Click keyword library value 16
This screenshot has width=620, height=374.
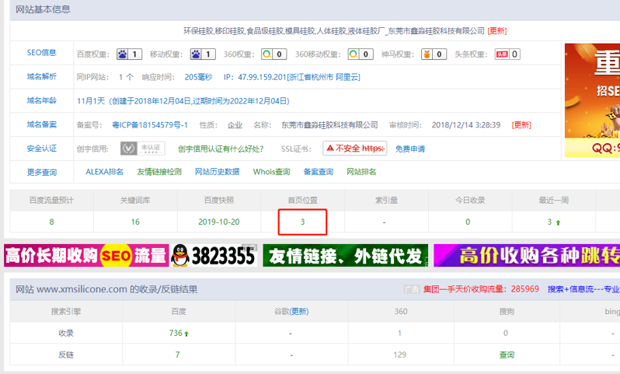point(135,222)
